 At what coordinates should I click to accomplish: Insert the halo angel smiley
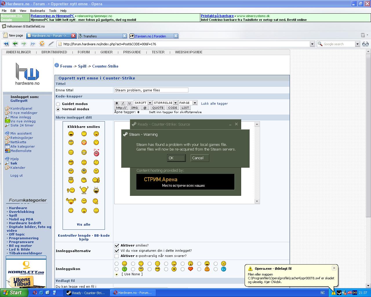click(x=71, y=180)
